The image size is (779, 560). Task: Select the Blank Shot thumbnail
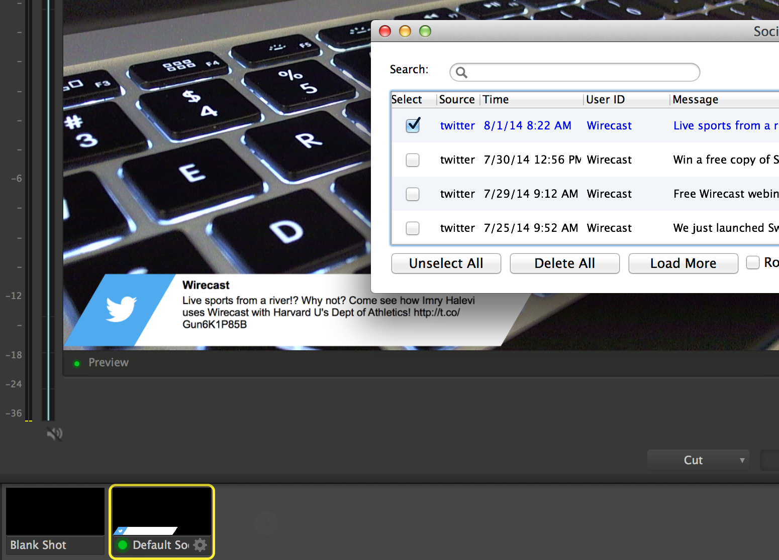click(x=55, y=520)
